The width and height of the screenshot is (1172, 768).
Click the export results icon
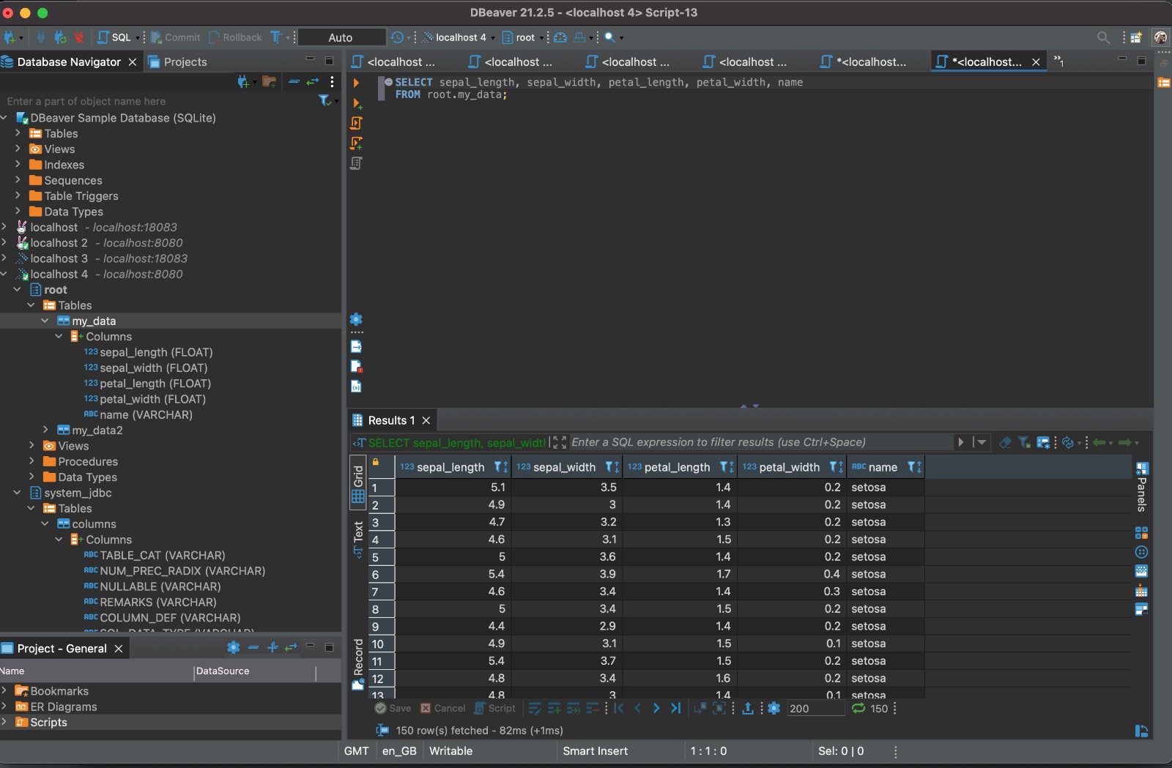(748, 709)
